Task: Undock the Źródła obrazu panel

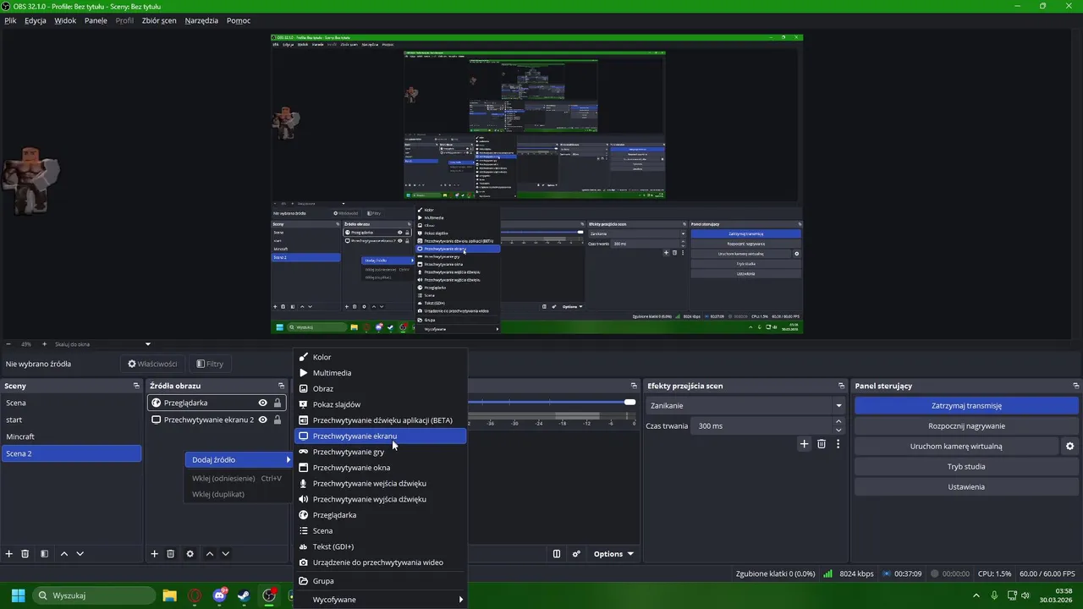Action: 283,386
